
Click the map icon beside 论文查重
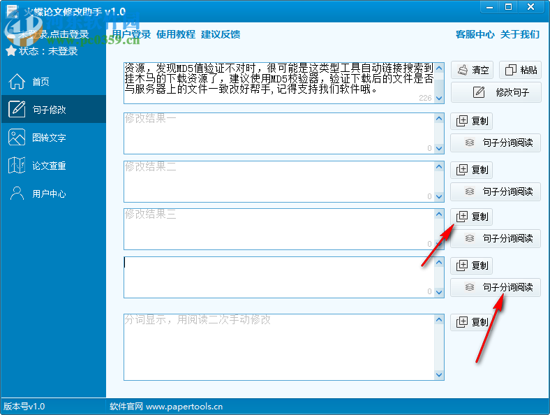pyautogui.click(x=17, y=166)
